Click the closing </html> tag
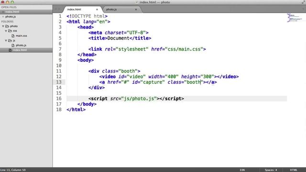This screenshot has width=306, height=172. click(x=76, y=109)
